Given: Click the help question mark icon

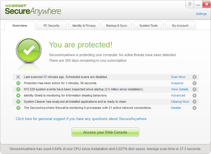Looking at the screenshot, I should click(190, 4).
